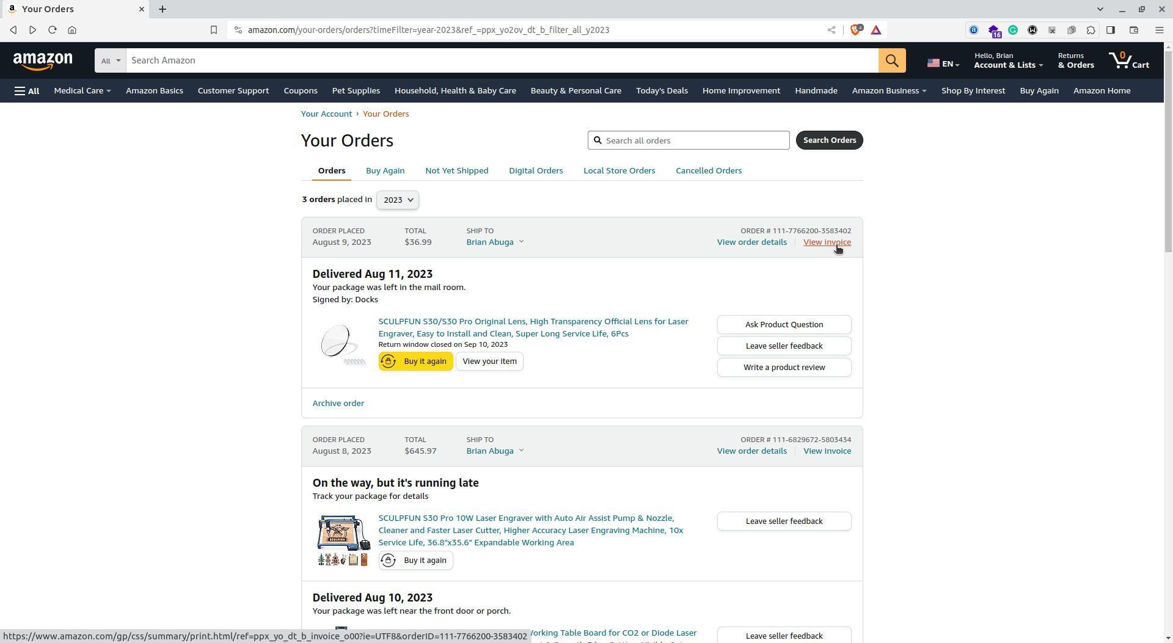The height and width of the screenshot is (643, 1173).
Task: Open the Brave Shields panel
Action: click(x=855, y=29)
